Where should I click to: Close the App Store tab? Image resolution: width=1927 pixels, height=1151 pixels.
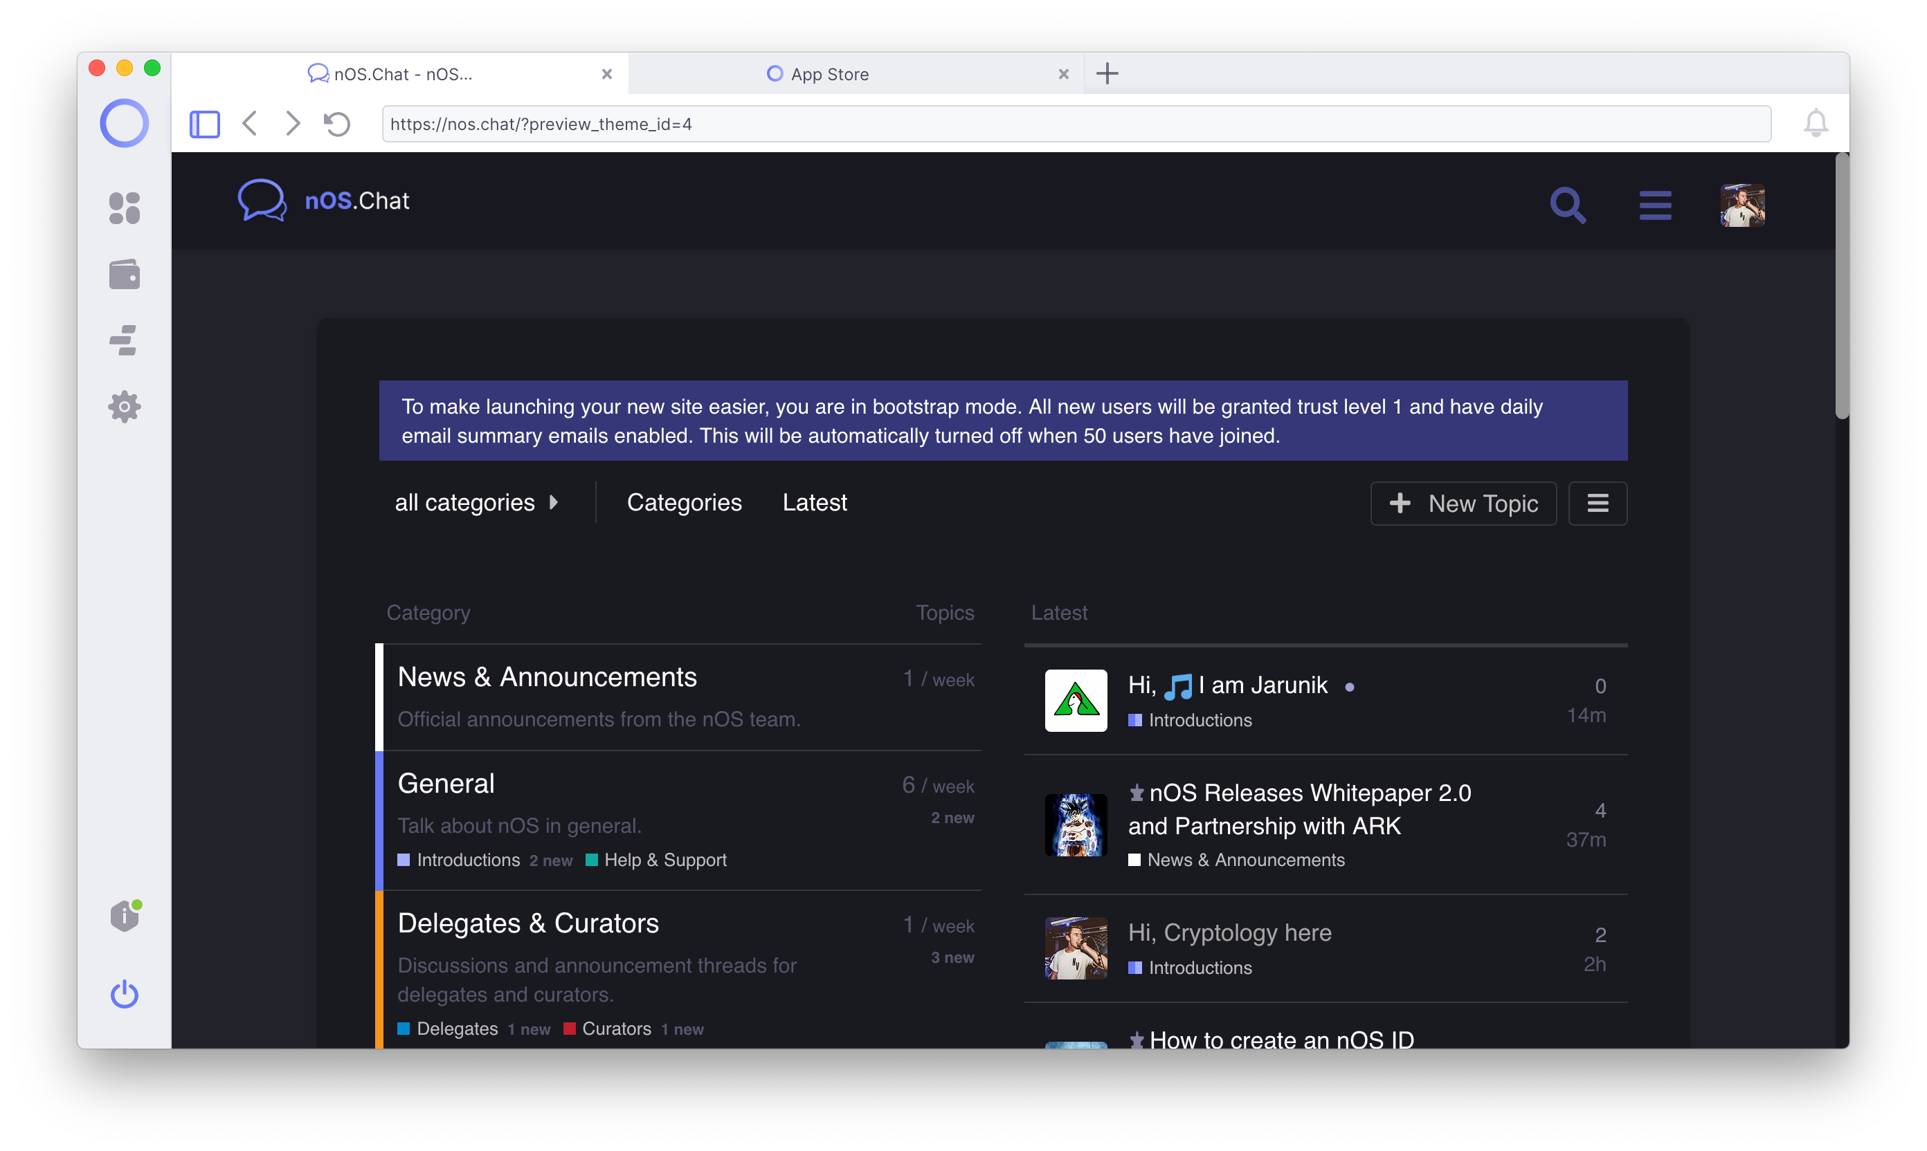click(1063, 74)
